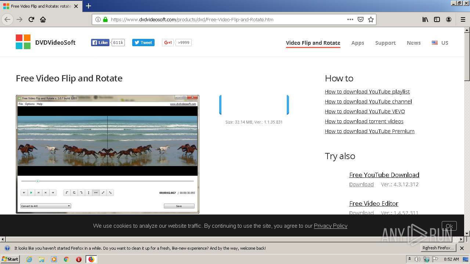Bookmark this page with the star icon
Viewport: 470px width, 264px height.
click(371, 19)
